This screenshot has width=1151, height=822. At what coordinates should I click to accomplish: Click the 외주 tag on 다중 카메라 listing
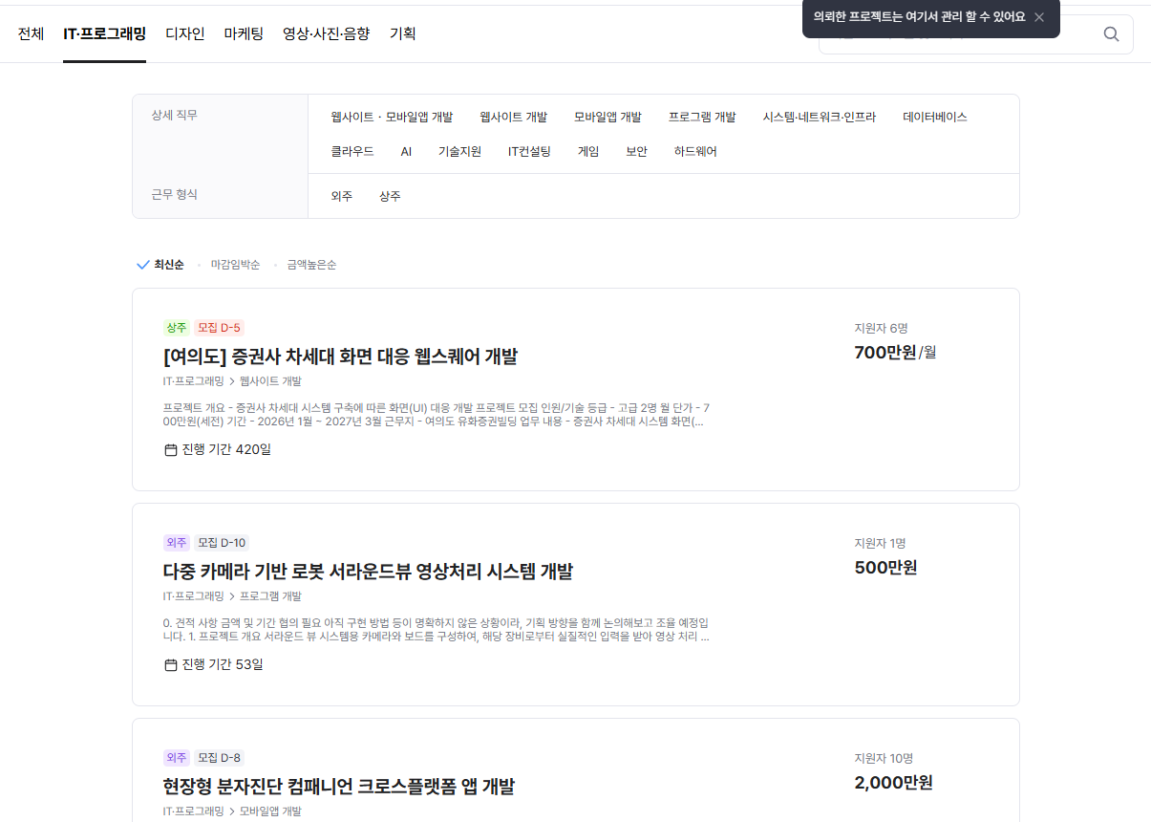[177, 543]
